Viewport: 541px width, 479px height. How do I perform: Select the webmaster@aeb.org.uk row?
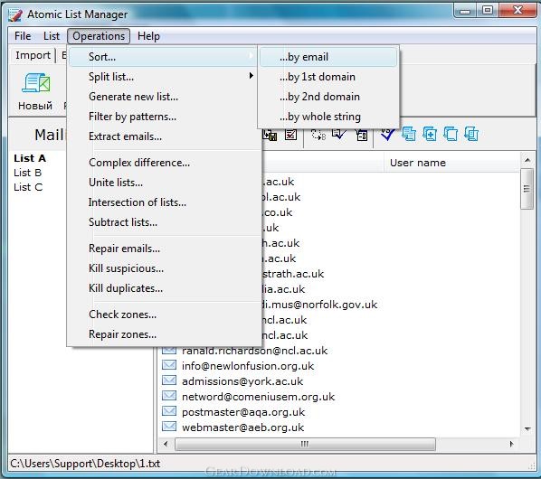[x=340, y=427]
